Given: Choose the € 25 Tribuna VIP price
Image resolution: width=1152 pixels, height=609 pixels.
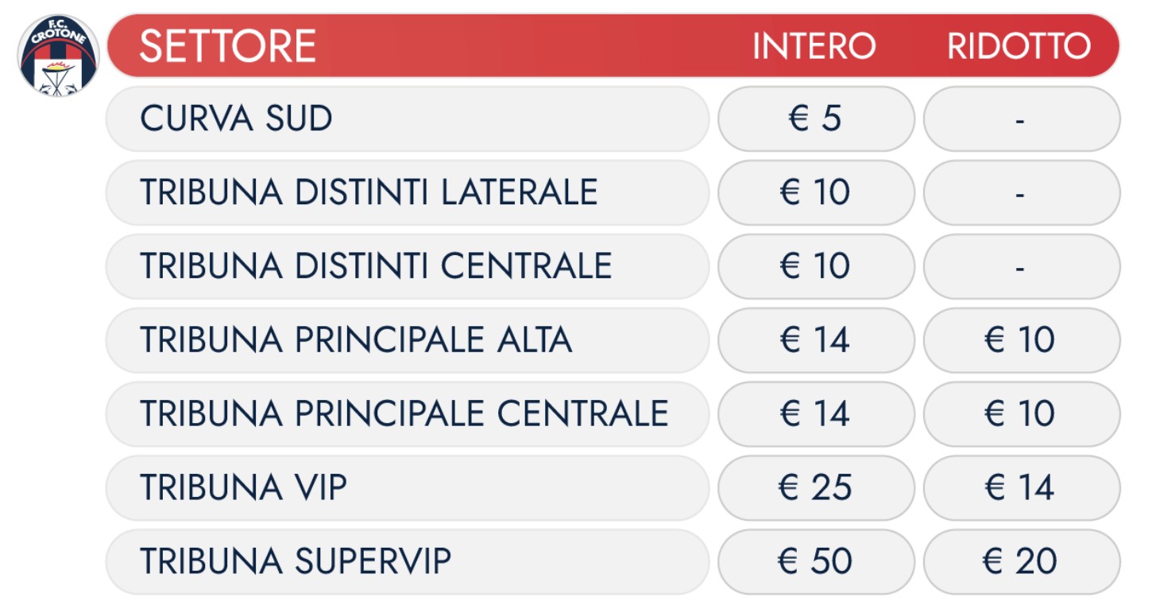Looking at the screenshot, I should (x=816, y=487).
